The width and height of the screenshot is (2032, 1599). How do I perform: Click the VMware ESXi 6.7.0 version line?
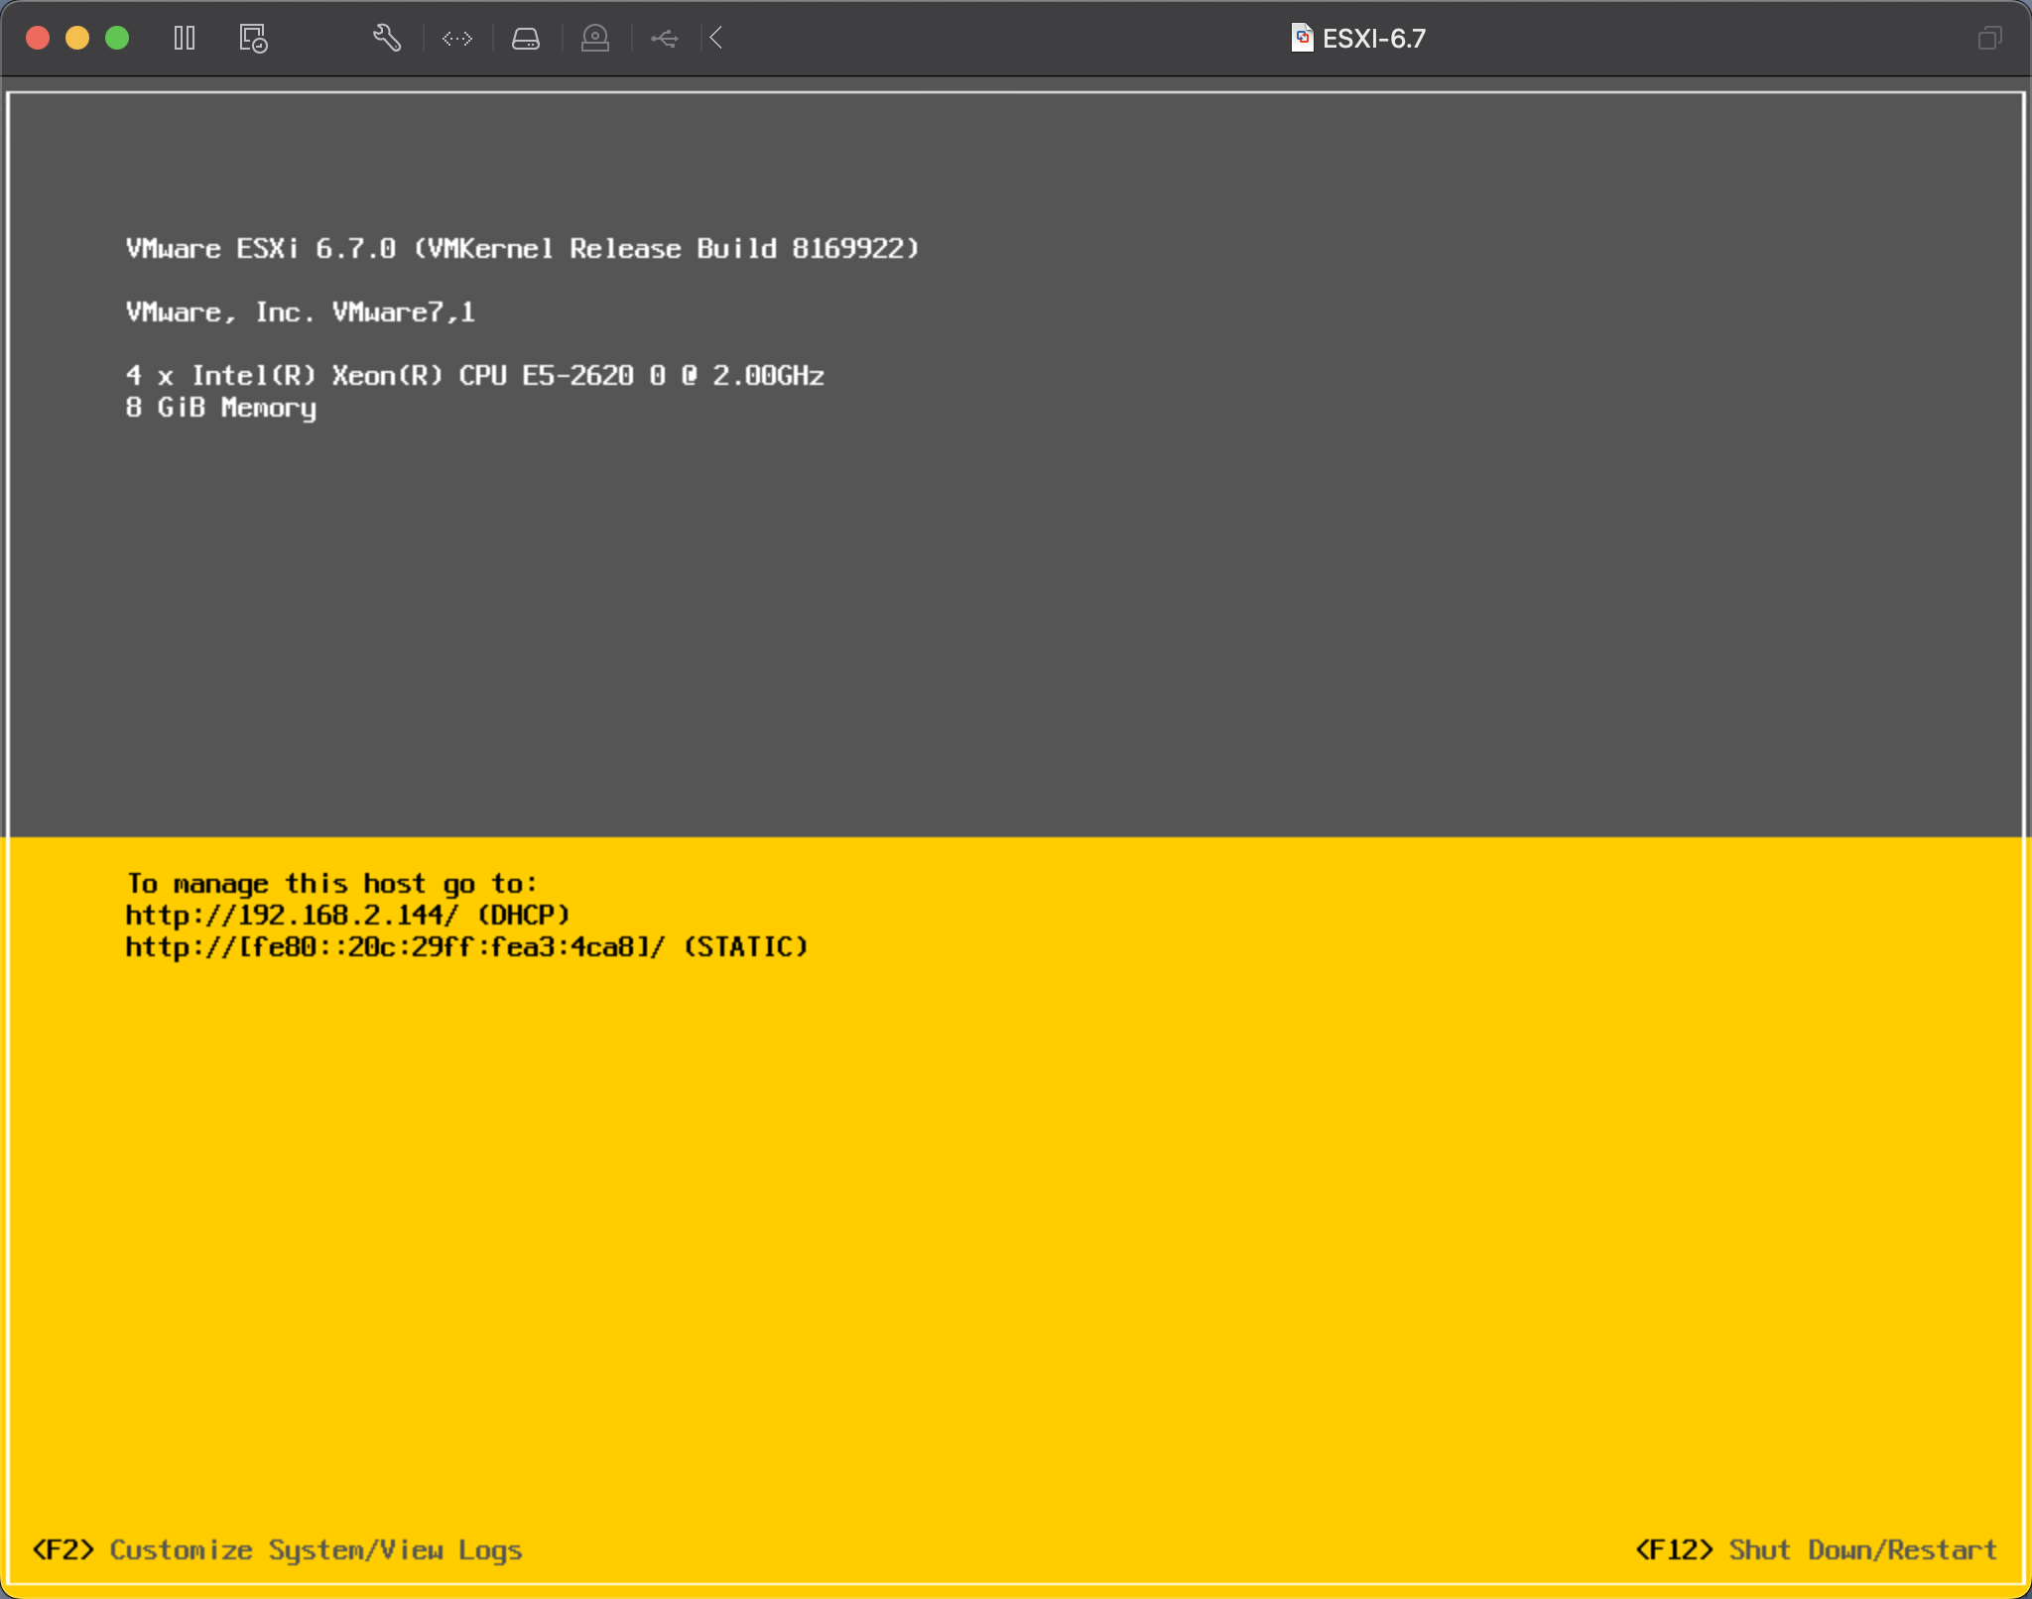click(523, 248)
